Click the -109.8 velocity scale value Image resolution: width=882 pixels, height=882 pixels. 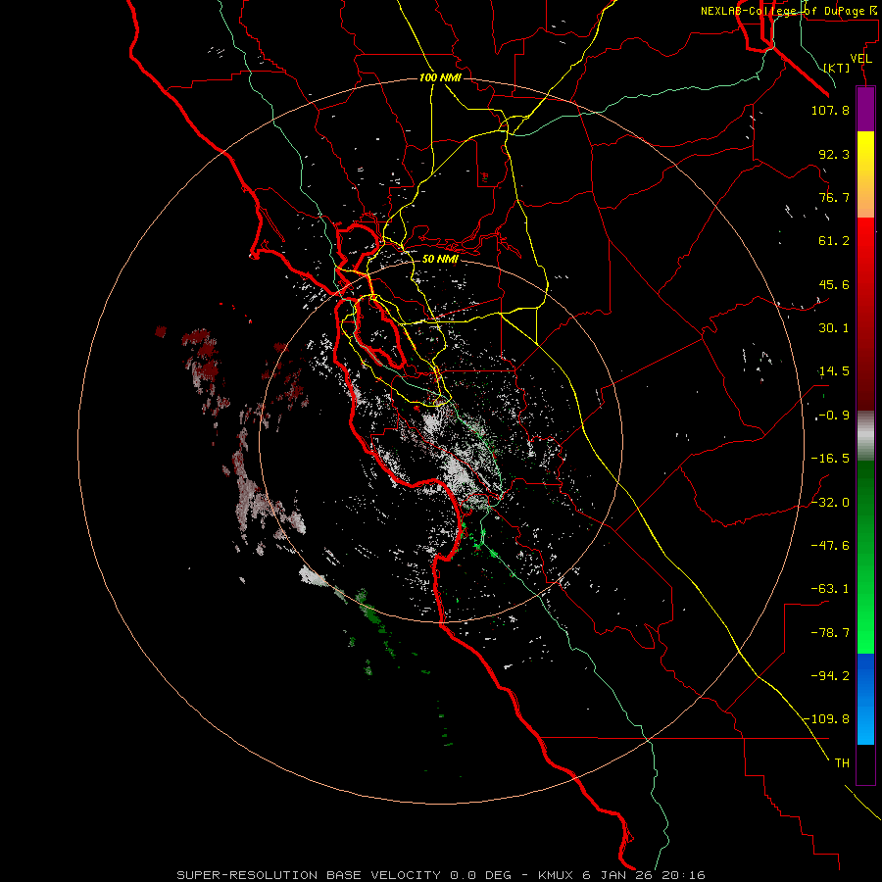827,719
